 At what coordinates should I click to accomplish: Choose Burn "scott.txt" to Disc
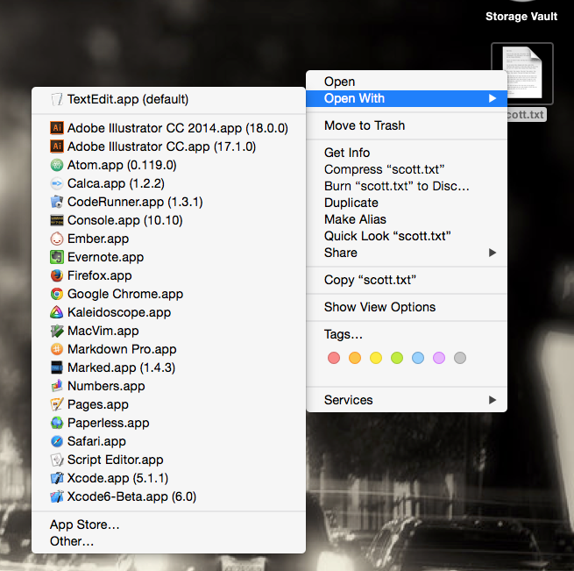(407, 186)
